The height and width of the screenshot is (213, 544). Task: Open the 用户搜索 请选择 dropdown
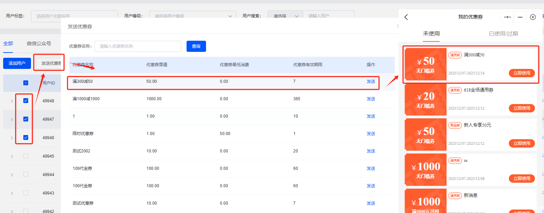tap(285, 16)
